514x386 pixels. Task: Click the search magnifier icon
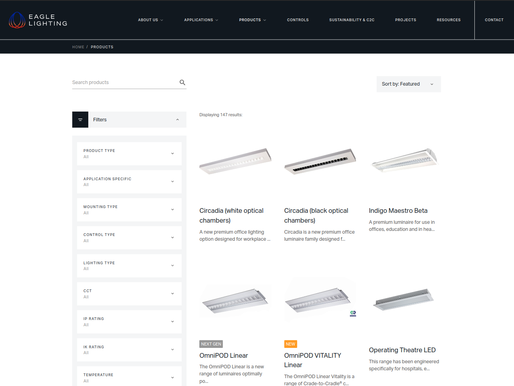click(x=182, y=82)
